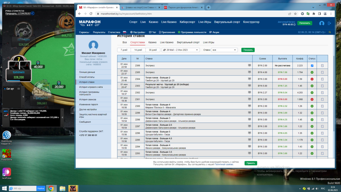Open Киберспорт in the top navigation
Viewport: 341px width, 192px height.
(187, 22)
